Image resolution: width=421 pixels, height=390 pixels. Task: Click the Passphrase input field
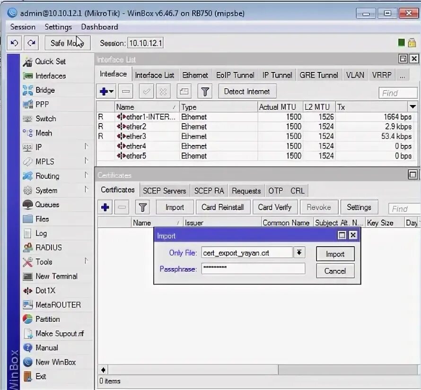[253, 268]
